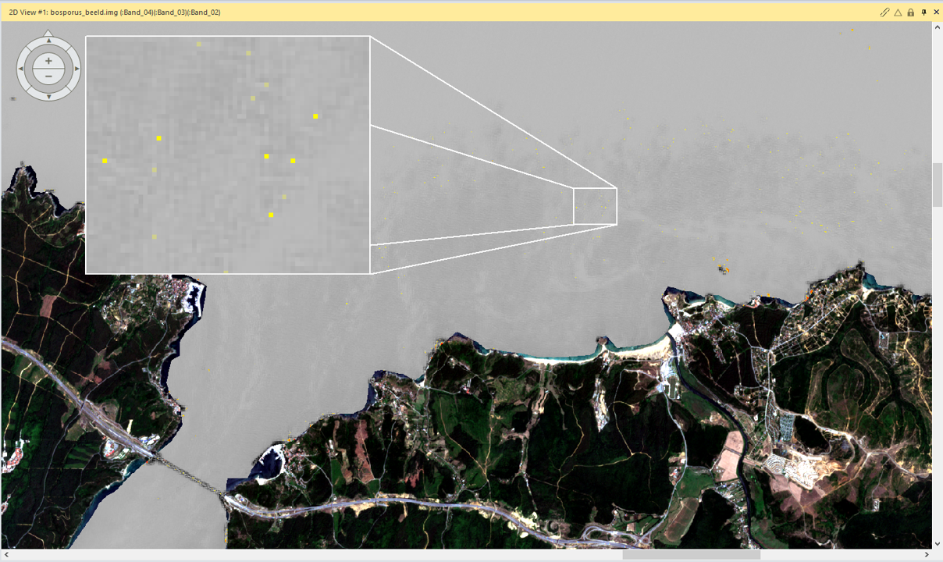Pan left using navigation wheel arrow
Viewport: 943px width, 562px height.
tap(21, 69)
